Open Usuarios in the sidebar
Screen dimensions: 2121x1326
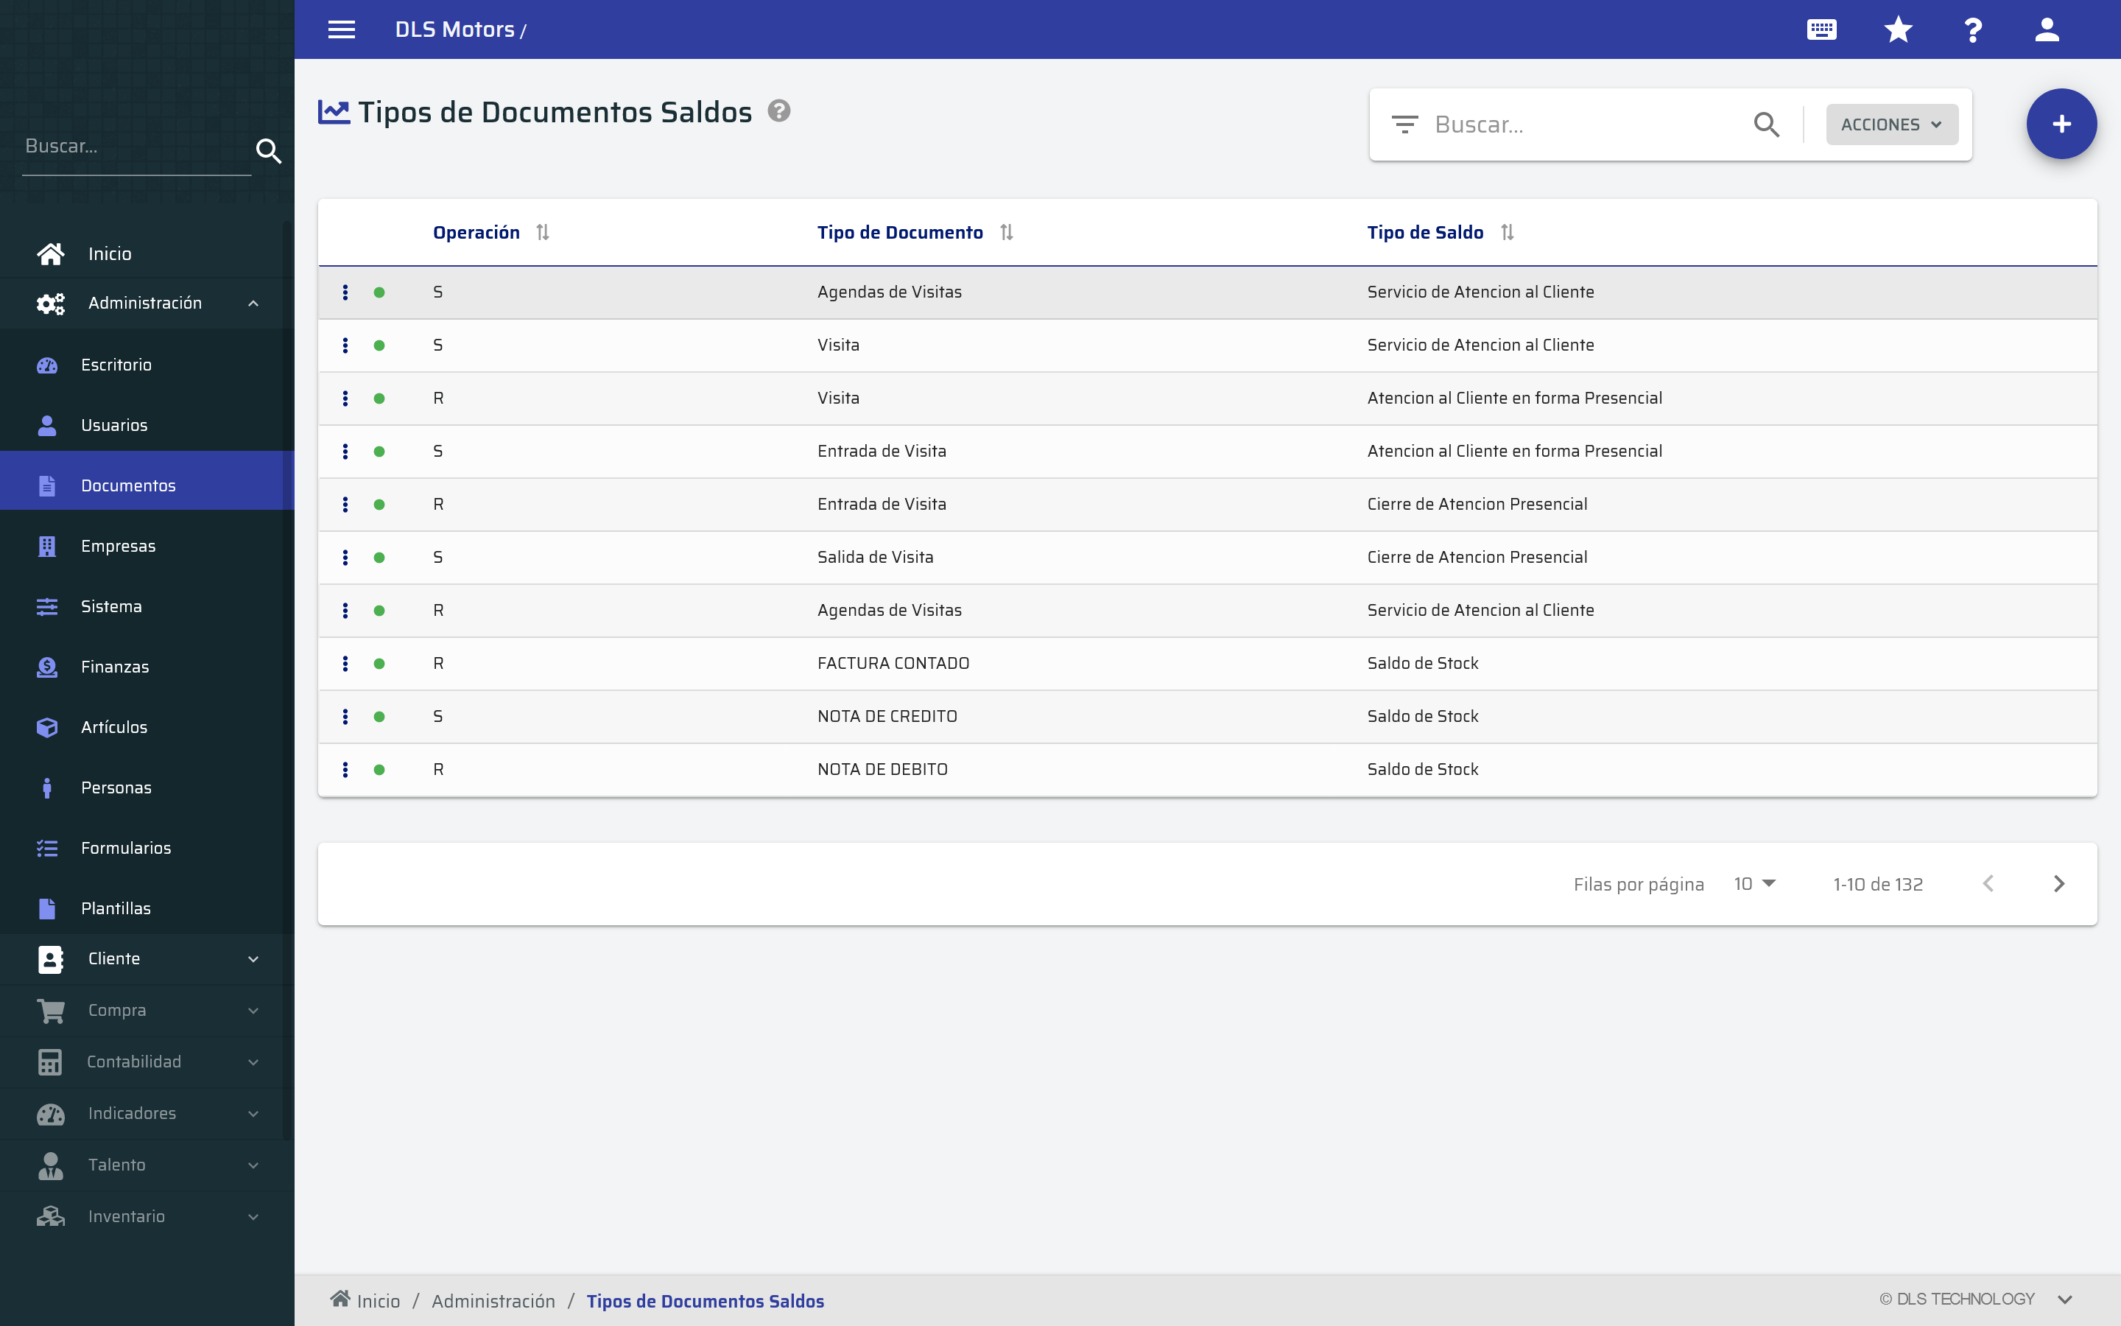click(114, 425)
